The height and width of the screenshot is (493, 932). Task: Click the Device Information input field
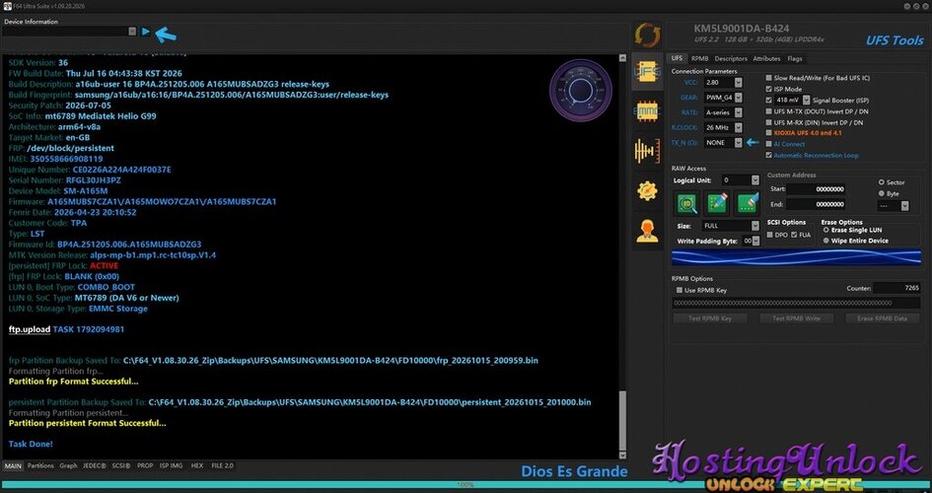tap(64, 32)
